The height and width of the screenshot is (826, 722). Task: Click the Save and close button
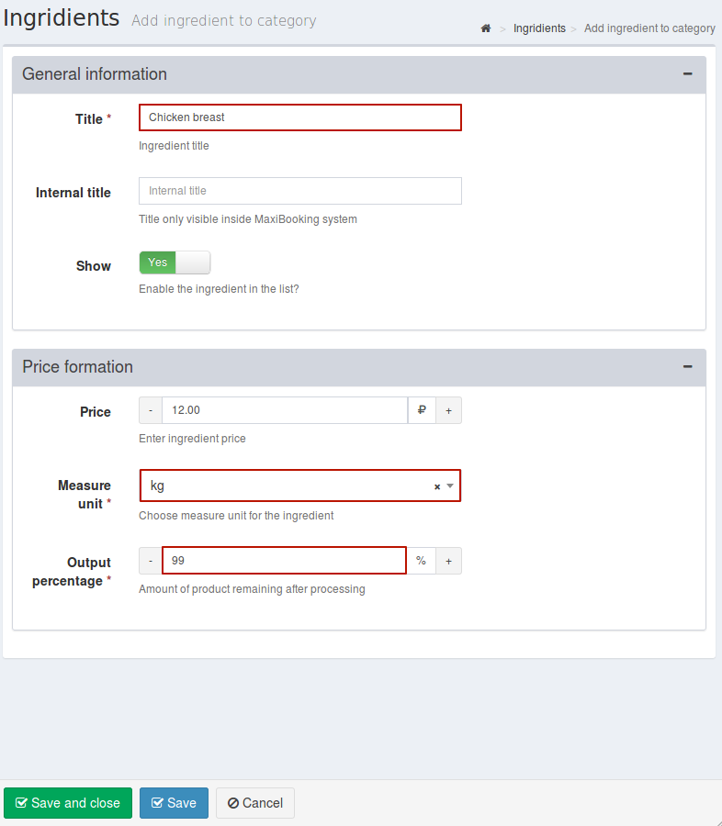click(68, 803)
